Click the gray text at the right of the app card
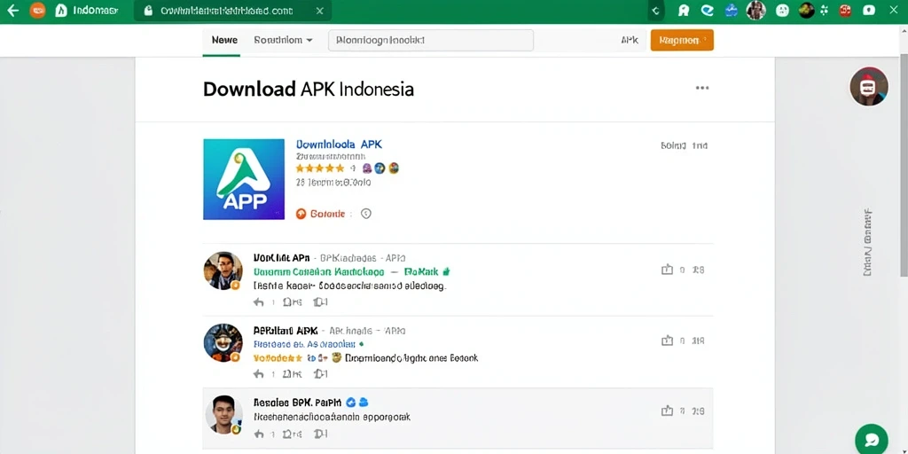This screenshot has width=908, height=454. tap(684, 145)
